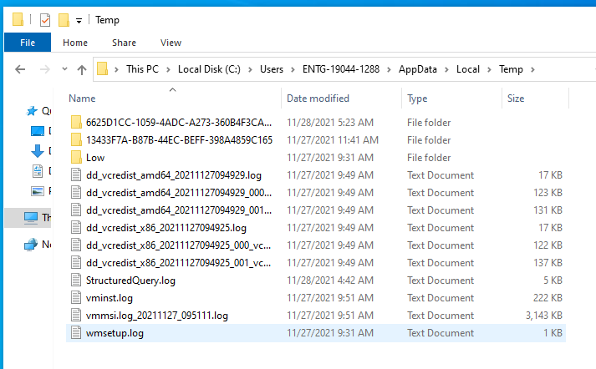596x369 pixels.
Task: Click the folder icon in the address bar
Action: click(102, 68)
